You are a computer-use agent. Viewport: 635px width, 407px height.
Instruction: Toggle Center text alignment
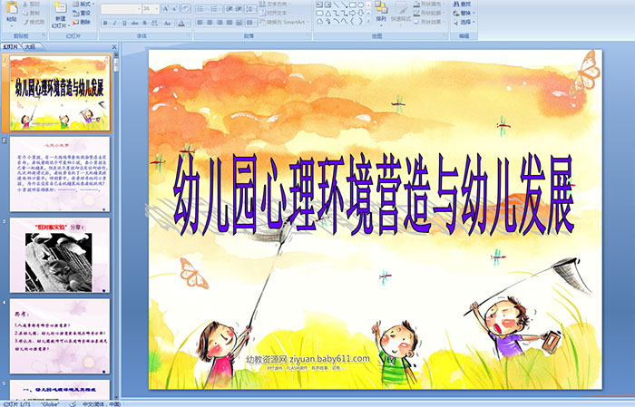(210, 23)
